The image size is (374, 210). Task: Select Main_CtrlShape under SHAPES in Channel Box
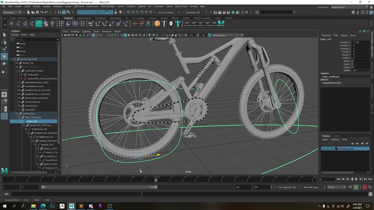coord(331,76)
